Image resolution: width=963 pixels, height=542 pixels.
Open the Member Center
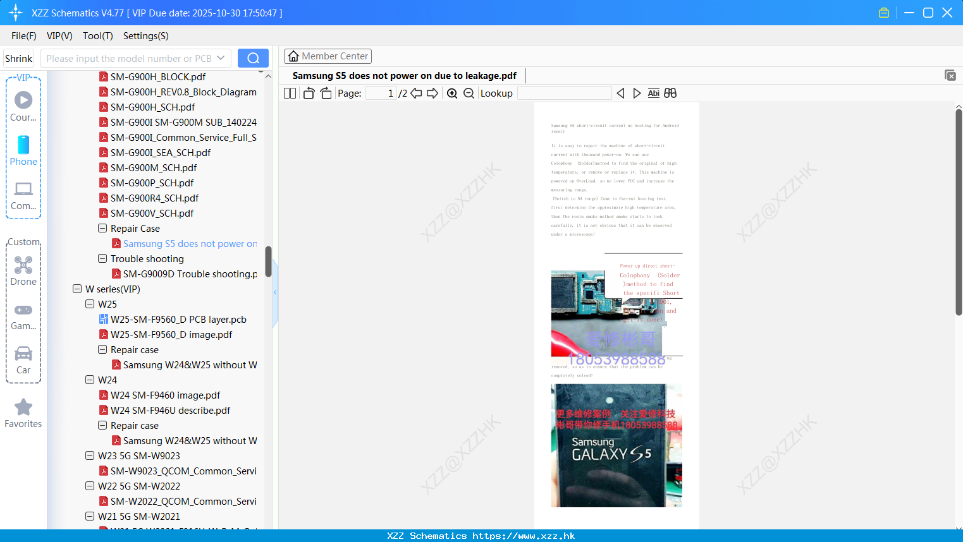pyautogui.click(x=328, y=56)
